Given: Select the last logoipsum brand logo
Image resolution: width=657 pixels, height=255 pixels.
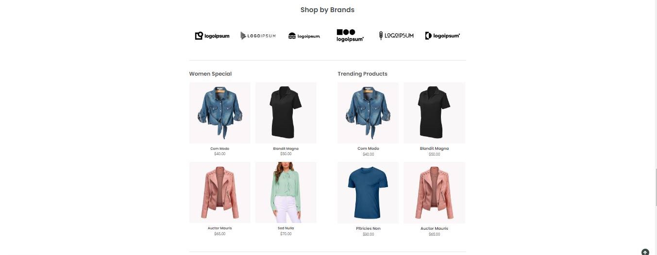Looking at the screenshot, I should click(442, 36).
